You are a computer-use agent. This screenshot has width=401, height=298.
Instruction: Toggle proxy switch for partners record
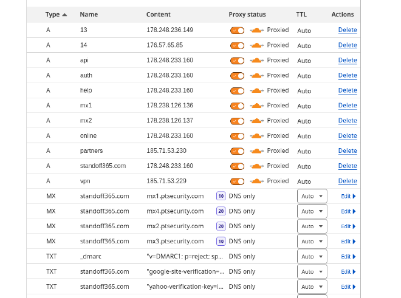click(237, 151)
